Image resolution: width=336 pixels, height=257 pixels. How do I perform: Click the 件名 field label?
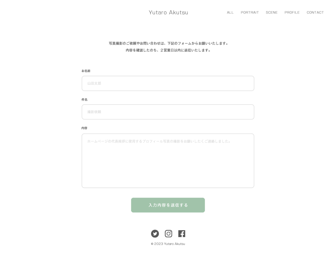tap(84, 99)
